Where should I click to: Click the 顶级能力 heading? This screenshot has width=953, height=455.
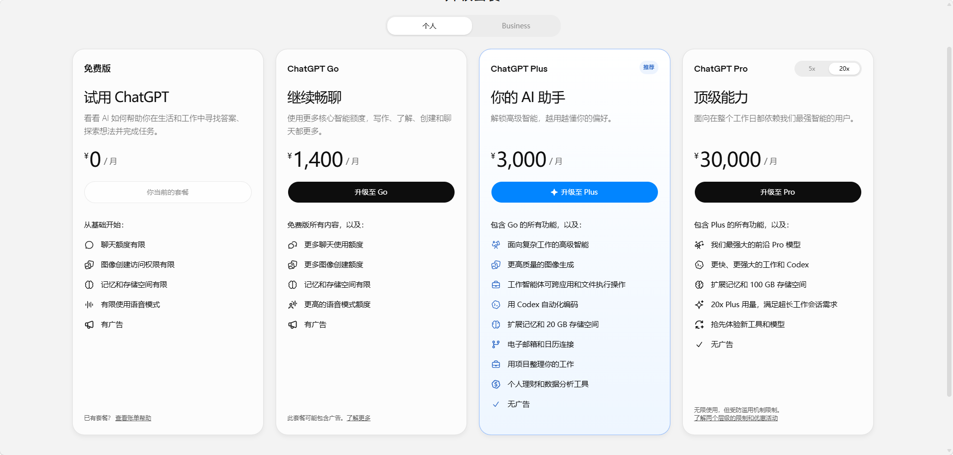point(721,97)
